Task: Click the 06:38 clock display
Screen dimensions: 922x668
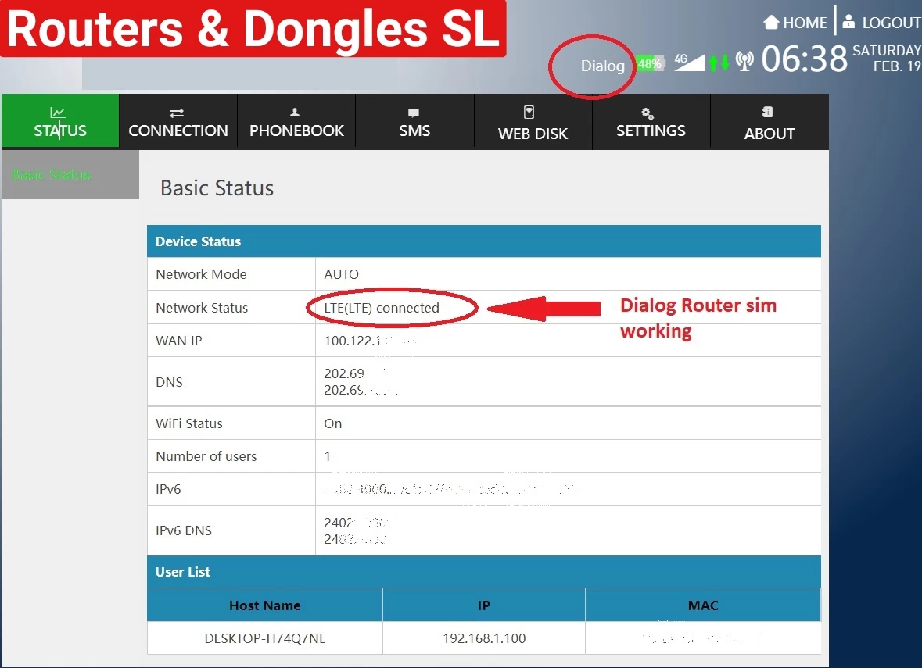Action: click(805, 59)
